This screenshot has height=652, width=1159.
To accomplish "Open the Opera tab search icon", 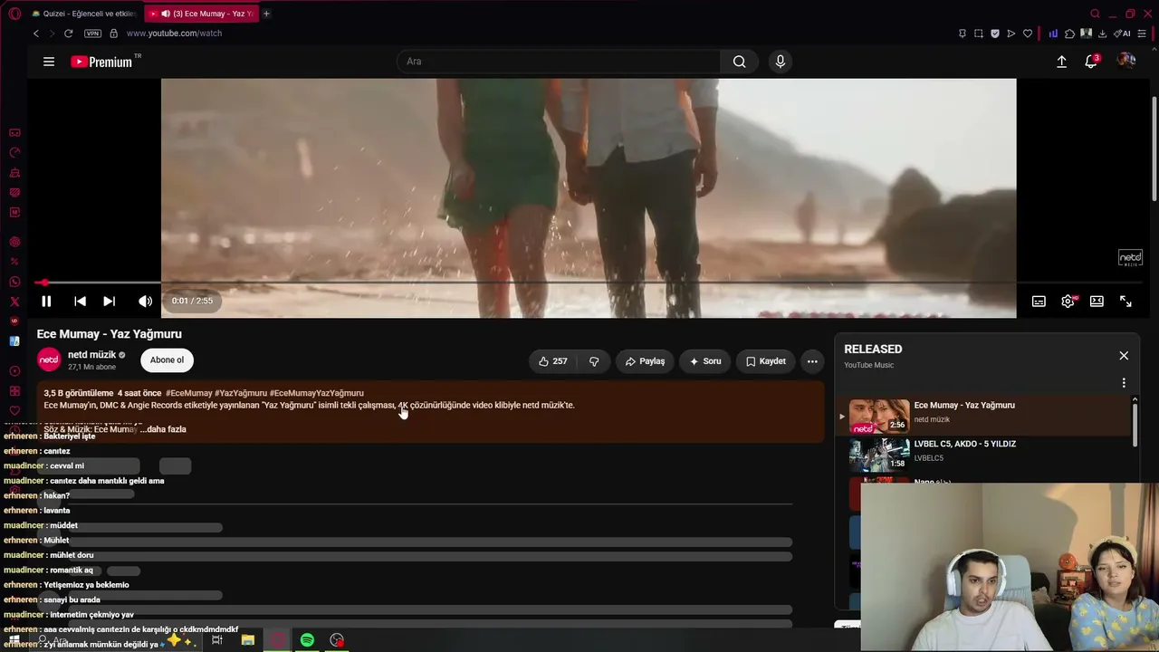I will [1096, 14].
